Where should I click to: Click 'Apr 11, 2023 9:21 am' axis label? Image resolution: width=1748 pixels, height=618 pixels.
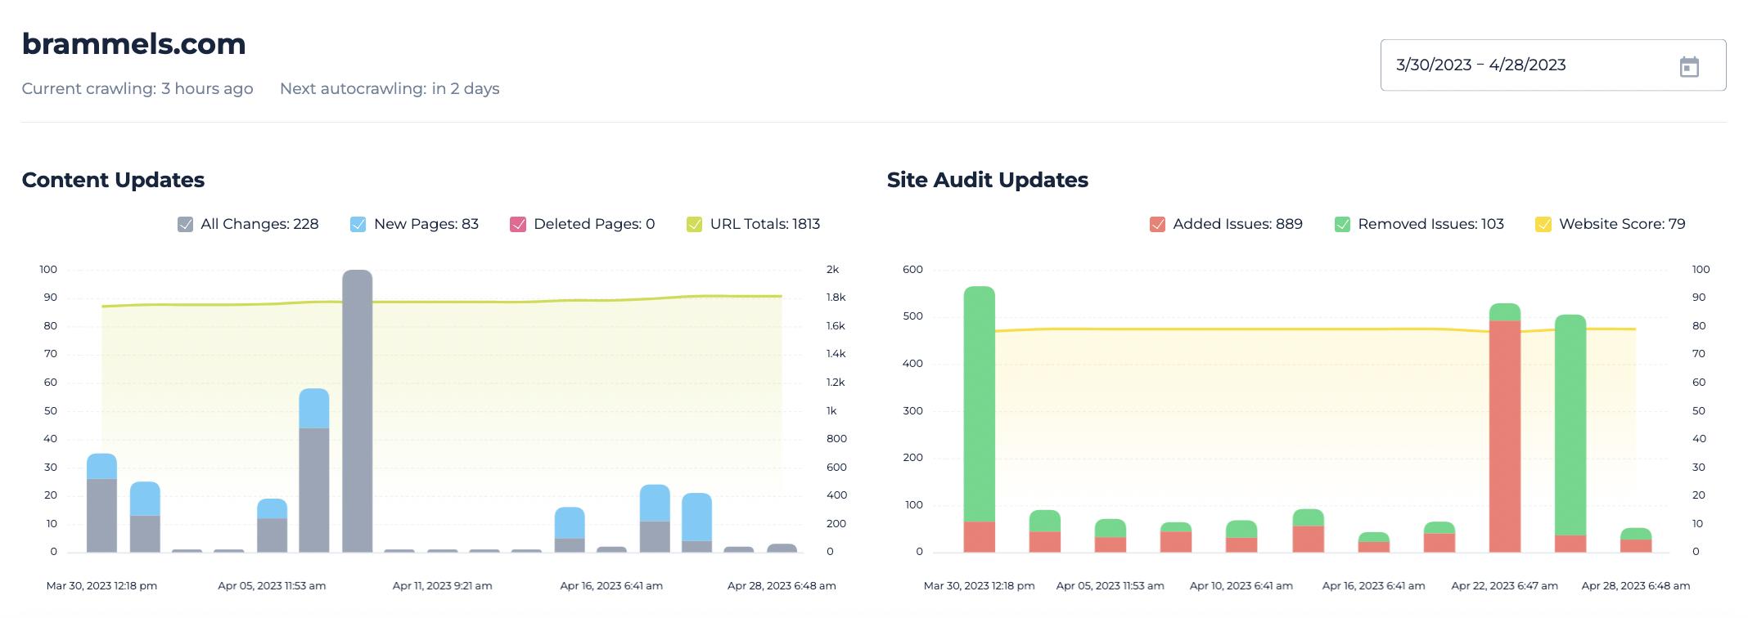[x=443, y=585]
